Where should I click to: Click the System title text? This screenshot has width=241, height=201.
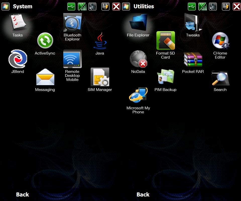pyautogui.click(x=23, y=7)
